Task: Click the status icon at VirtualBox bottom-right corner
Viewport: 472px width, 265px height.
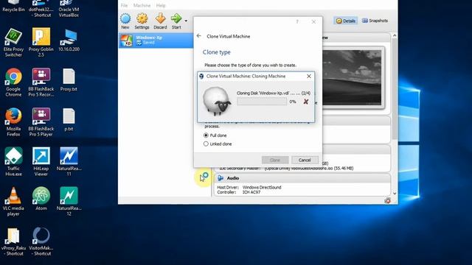Action: point(387,201)
